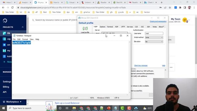Click the search magnifier icon in DigitalOcean
Screen dimensions: 197x111
(x=33, y=20)
